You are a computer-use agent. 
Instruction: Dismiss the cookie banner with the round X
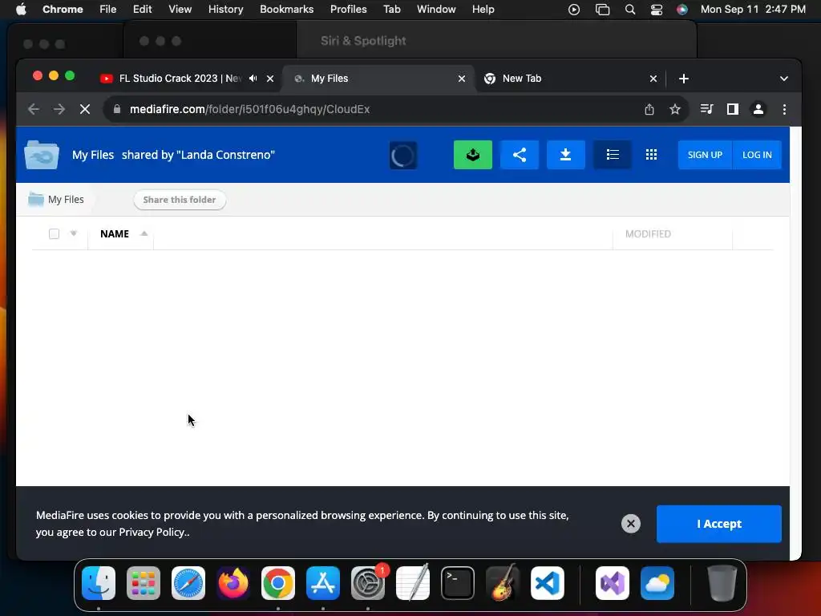pyautogui.click(x=630, y=523)
